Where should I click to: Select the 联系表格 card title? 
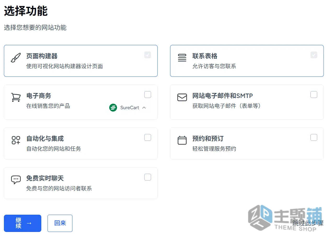coord(205,56)
